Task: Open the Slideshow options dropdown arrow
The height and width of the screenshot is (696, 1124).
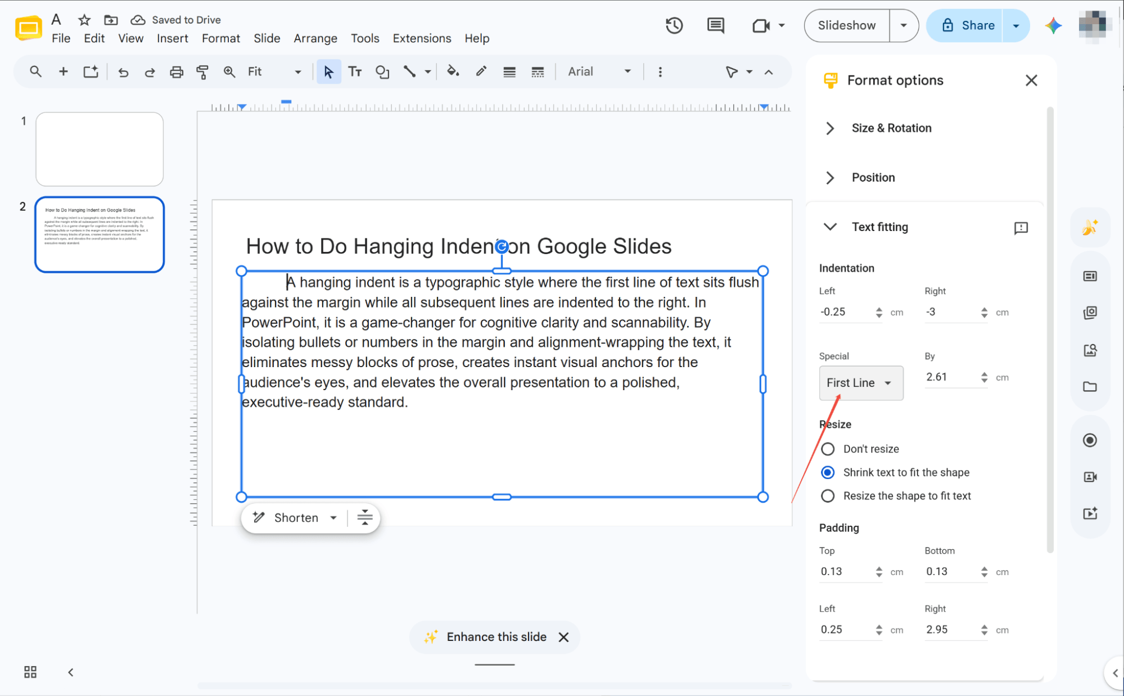Action: click(x=904, y=25)
